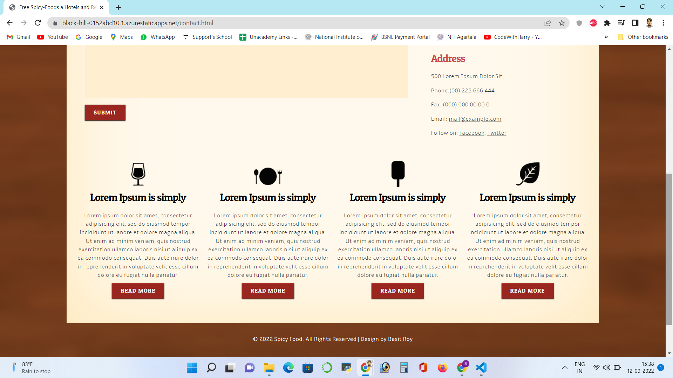Open a new browser tab
This screenshot has height=378, width=673.
coord(118,7)
